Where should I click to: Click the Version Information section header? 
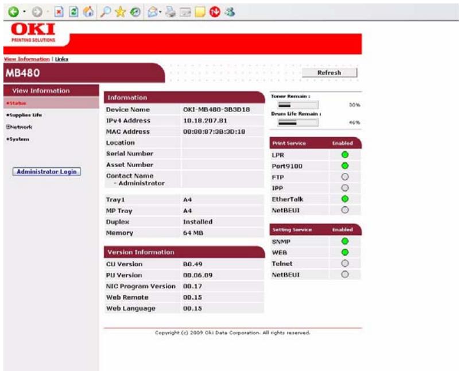click(184, 252)
